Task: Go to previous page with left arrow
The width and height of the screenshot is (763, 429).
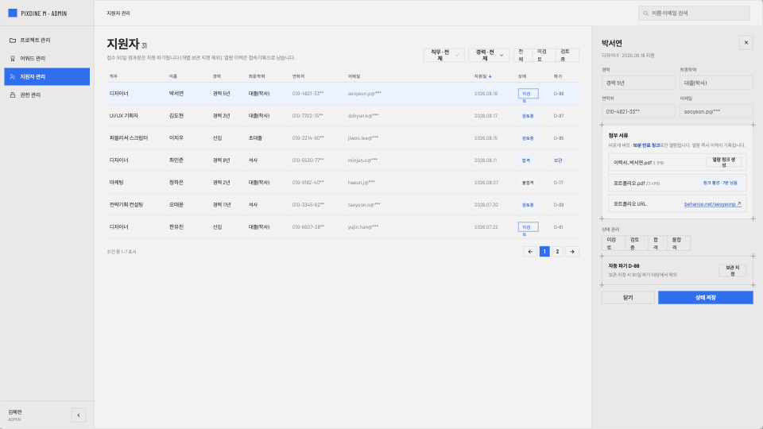Action: 530,252
